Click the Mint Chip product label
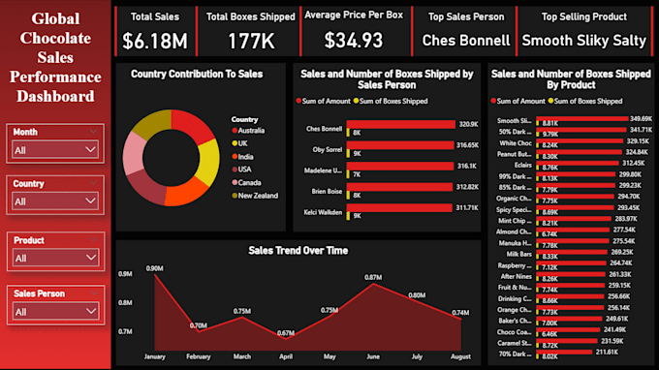Image resolution: width=659 pixels, height=370 pixels. click(515, 221)
